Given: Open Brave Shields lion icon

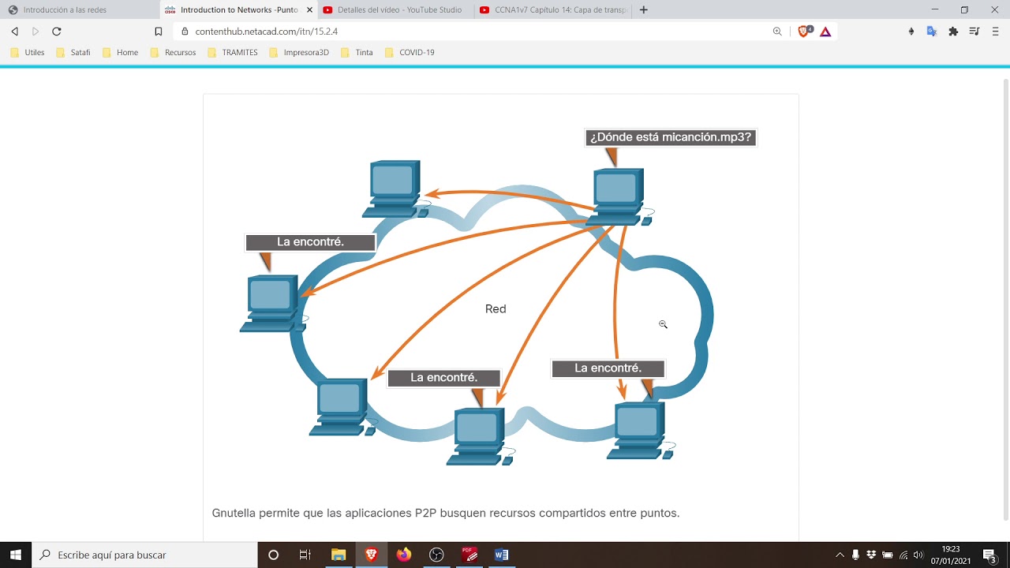Looking at the screenshot, I should click(x=805, y=32).
